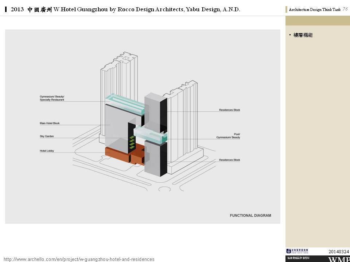Click the upper 'Residences Block' label
This screenshot has width=350, height=262.
point(229,110)
